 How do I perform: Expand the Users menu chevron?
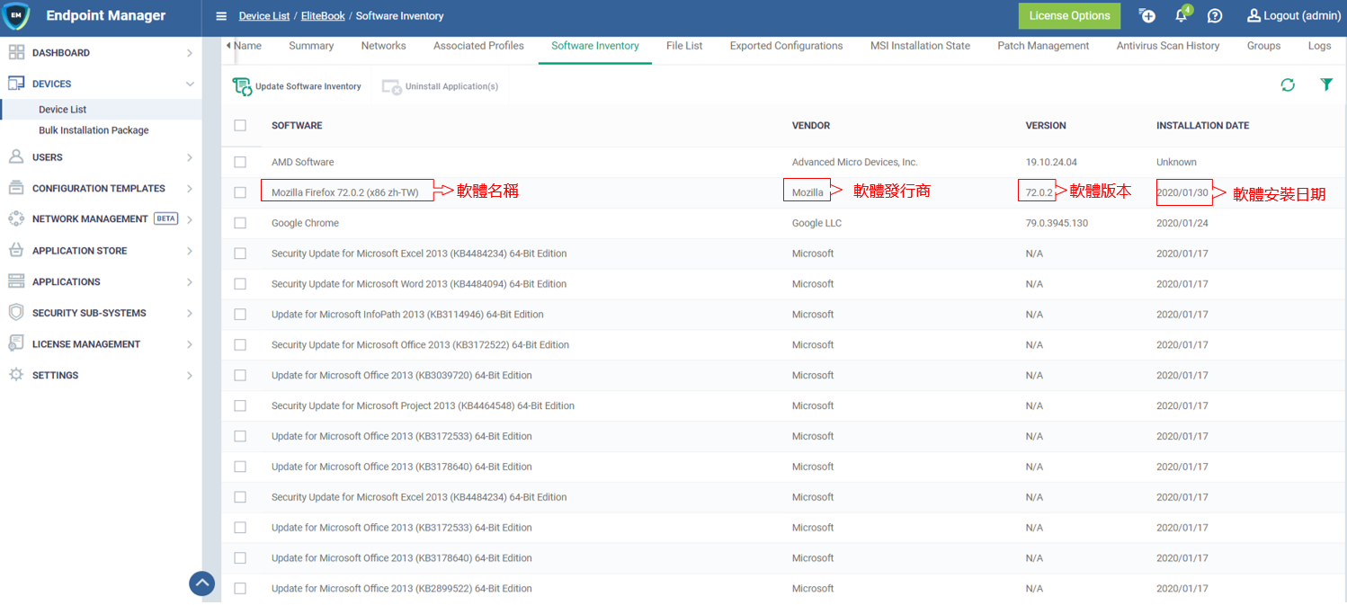190,157
